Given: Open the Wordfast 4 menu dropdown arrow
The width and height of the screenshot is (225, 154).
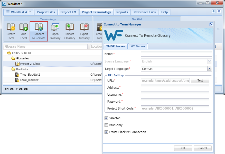Looking at the screenshot, I should [x=30, y=12].
